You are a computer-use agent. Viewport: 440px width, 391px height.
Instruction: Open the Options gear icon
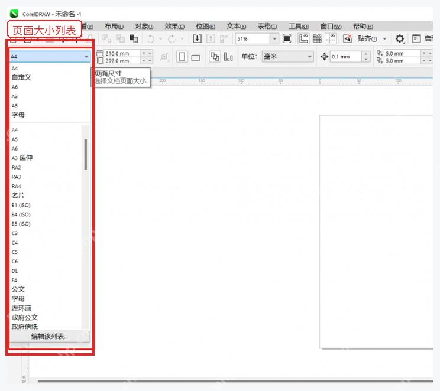(x=400, y=38)
